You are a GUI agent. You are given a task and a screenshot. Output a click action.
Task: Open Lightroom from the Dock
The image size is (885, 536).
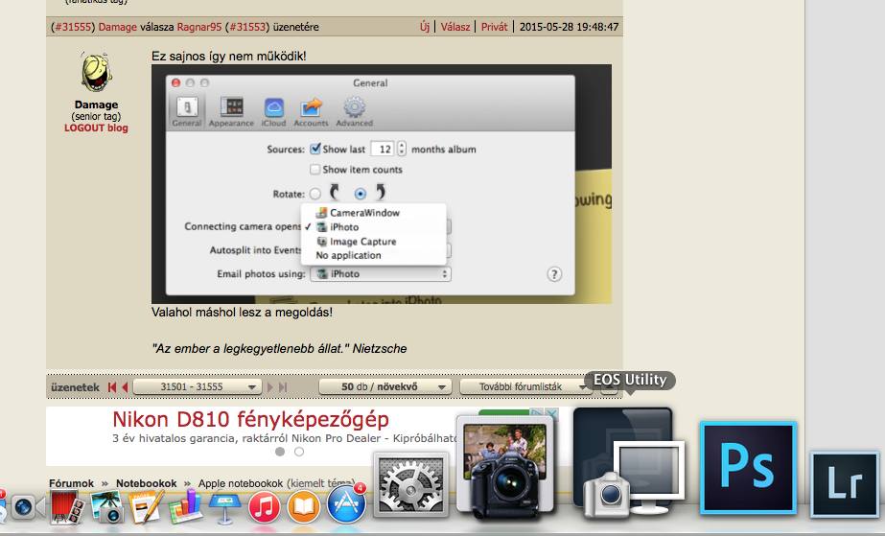click(x=845, y=484)
